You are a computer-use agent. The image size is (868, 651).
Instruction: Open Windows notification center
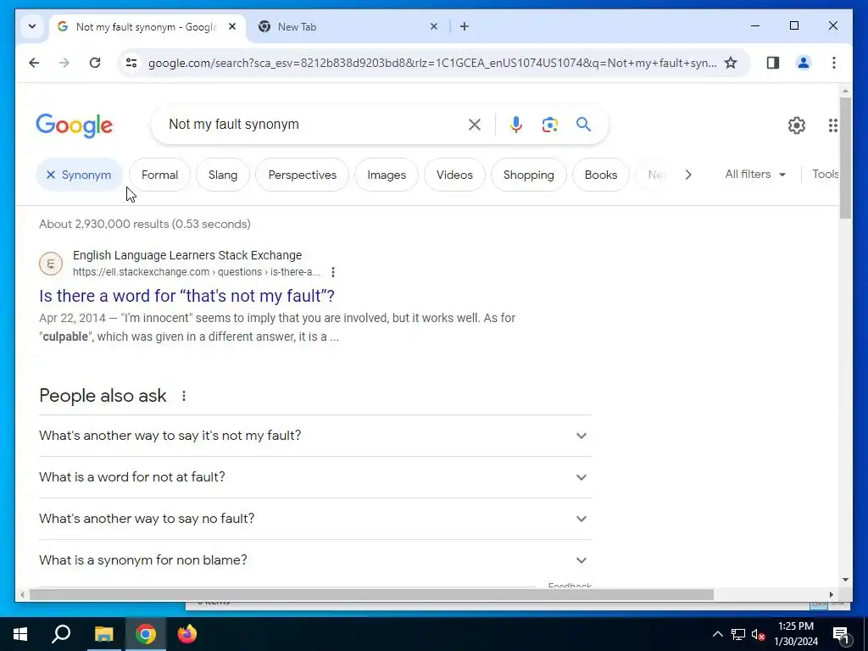pos(841,635)
